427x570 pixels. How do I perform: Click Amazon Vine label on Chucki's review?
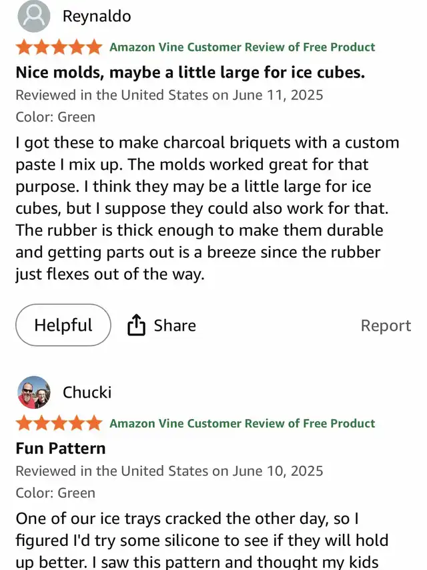(x=242, y=423)
